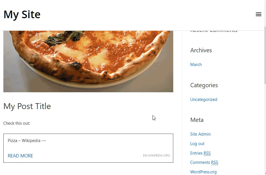Go to Site Admin

click(200, 134)
